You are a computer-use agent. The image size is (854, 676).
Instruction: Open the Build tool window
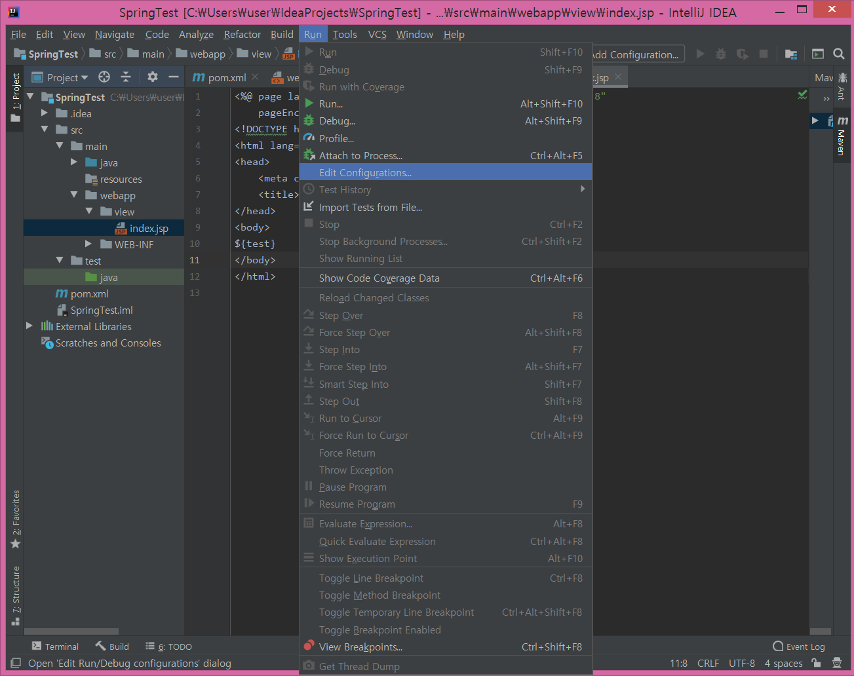112,647
